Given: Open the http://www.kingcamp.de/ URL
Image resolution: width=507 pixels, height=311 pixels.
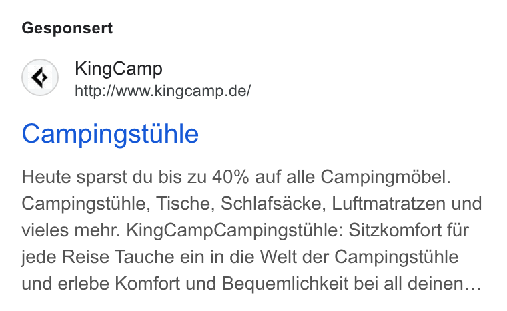Looking at the screenshot, I should [163, 91].
